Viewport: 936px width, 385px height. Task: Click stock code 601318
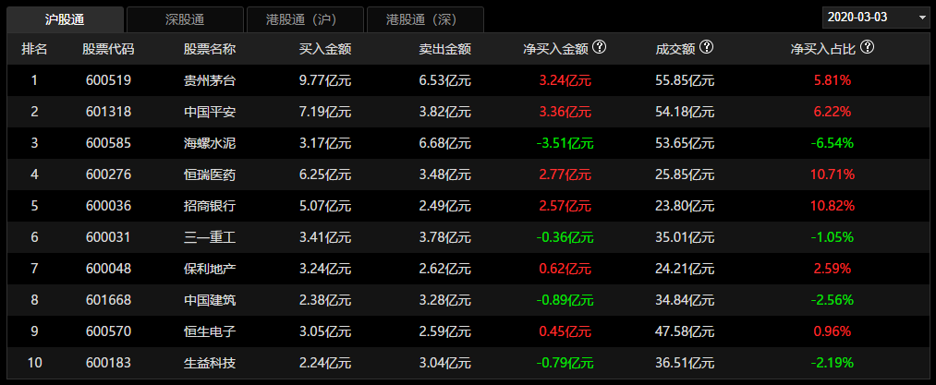108,112
